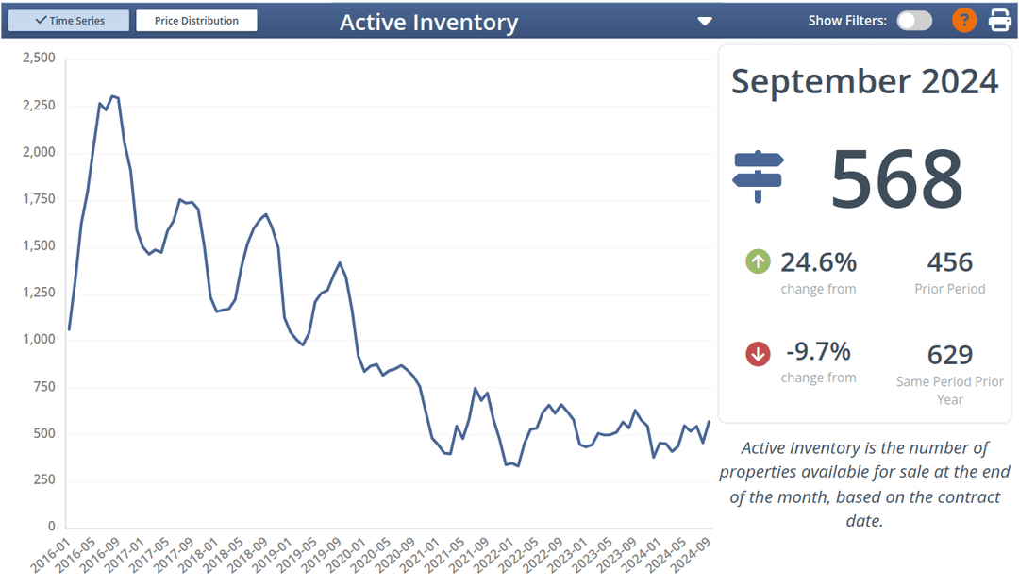Select the orange circular help badge
The image size is (1019, 588).
963,20
